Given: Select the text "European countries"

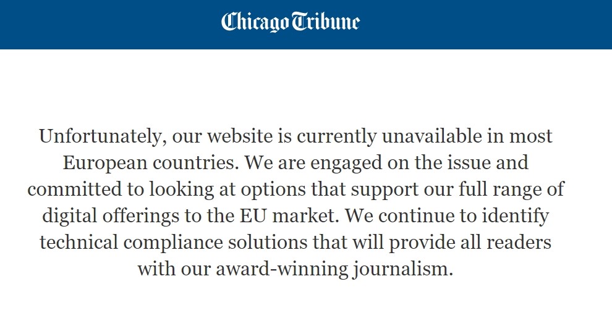Looking at the screenshot, I should 151,164.
